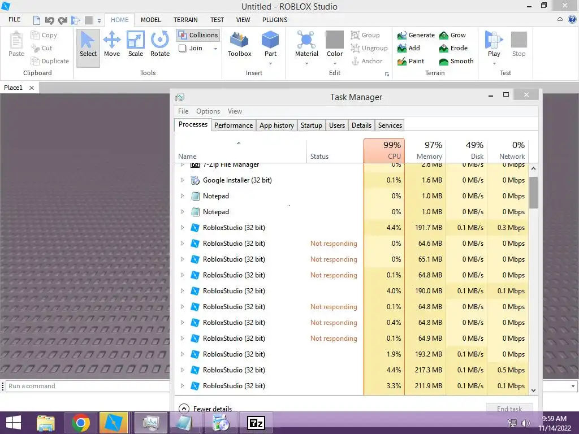
Task: Activate the Move tool
Action: click(x=112, y=44)
